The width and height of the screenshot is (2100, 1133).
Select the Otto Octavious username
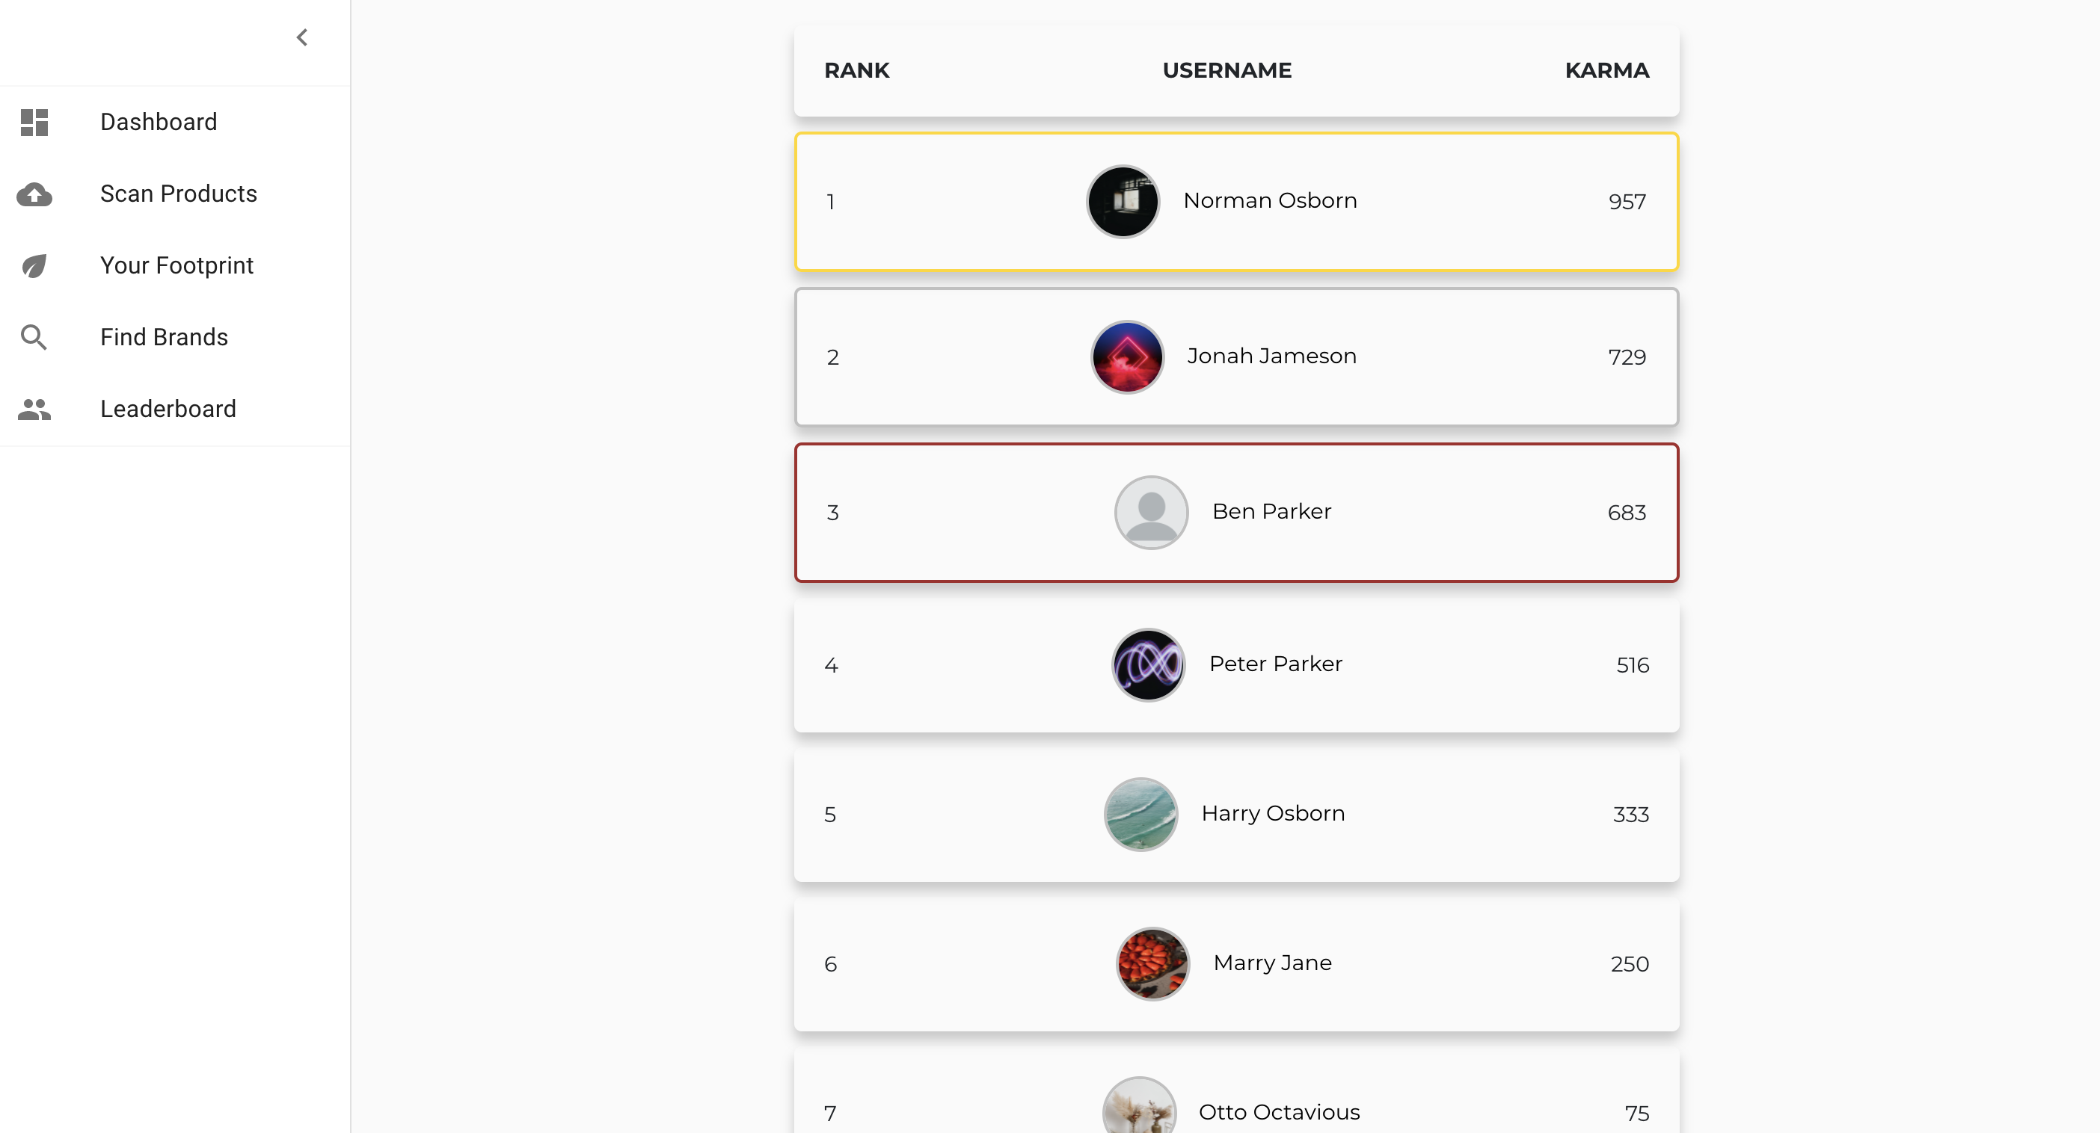coord(1279,1112)
